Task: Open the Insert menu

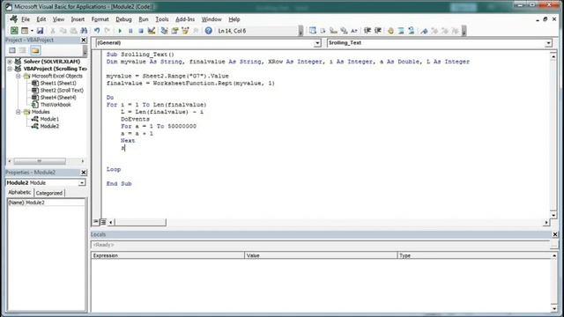Action: [78, 19]
